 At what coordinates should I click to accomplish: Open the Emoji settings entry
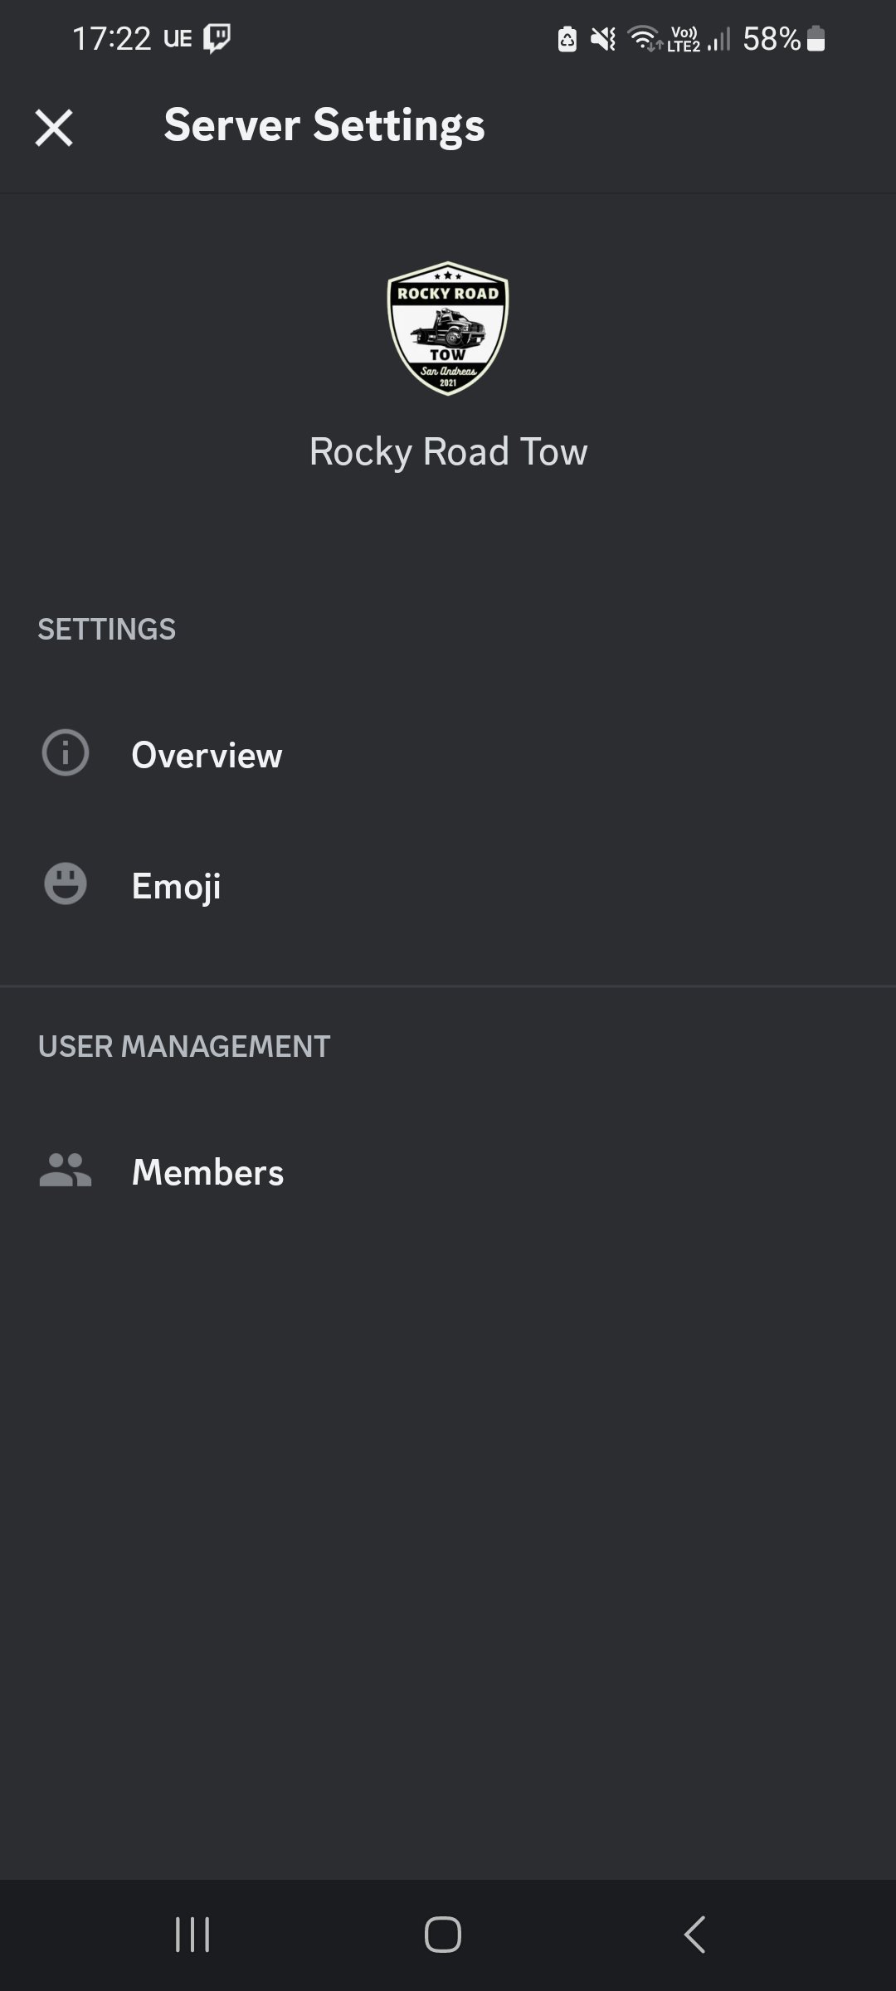[177, 886]
